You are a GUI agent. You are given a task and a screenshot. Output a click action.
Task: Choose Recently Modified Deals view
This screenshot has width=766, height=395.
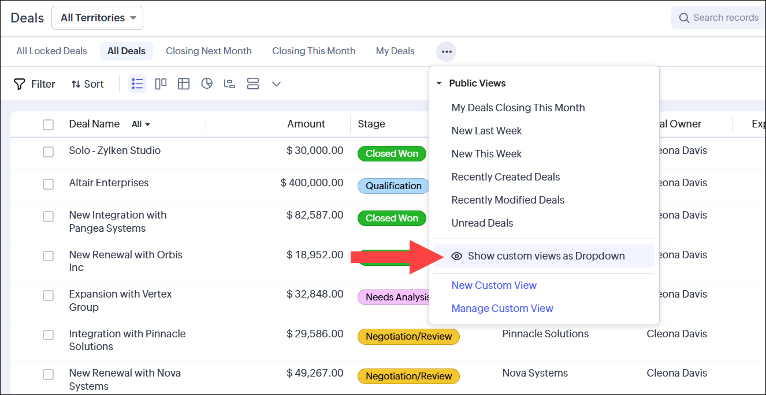[x=508, y=200]
